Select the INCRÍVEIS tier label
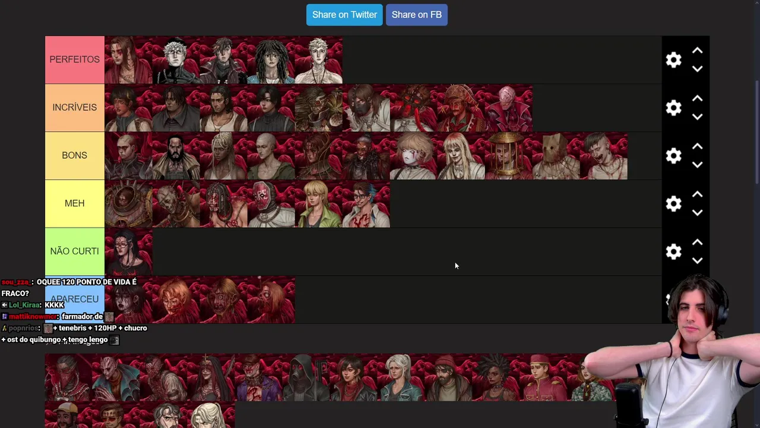The image size is (760, 428). click(x=75, y=108)
